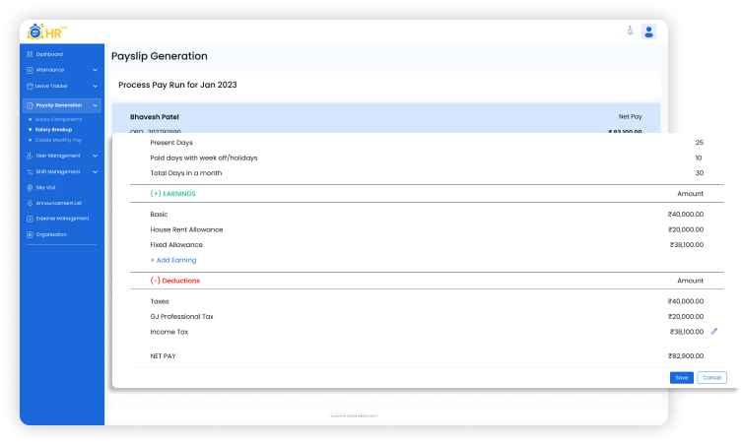Collapse the Payslip Generation chevron
Image resolution: width=742 pixels, height=445 pixels.
95,105
